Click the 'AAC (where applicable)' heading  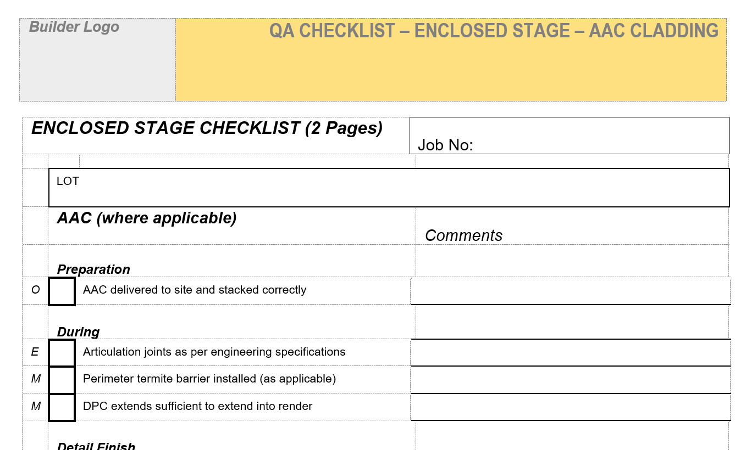point(147,218)
